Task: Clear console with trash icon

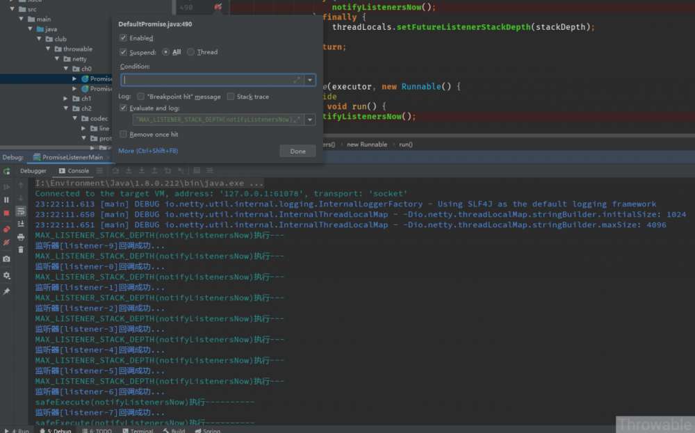Action: pyautogui.click(x=21, y=250)
